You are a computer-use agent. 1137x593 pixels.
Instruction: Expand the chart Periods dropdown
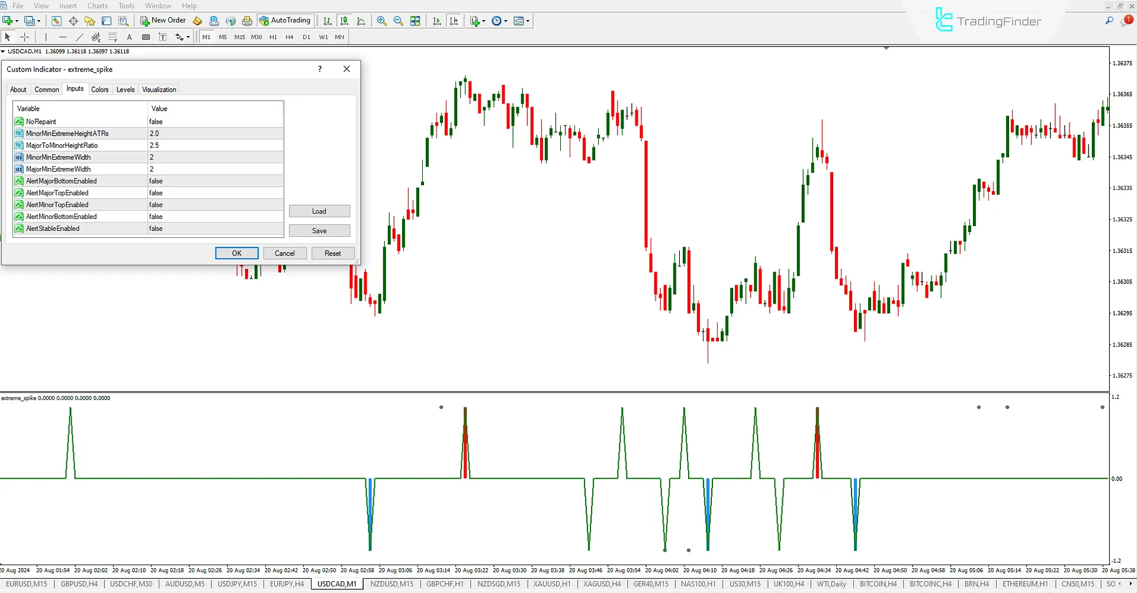(x=505, y=20)
